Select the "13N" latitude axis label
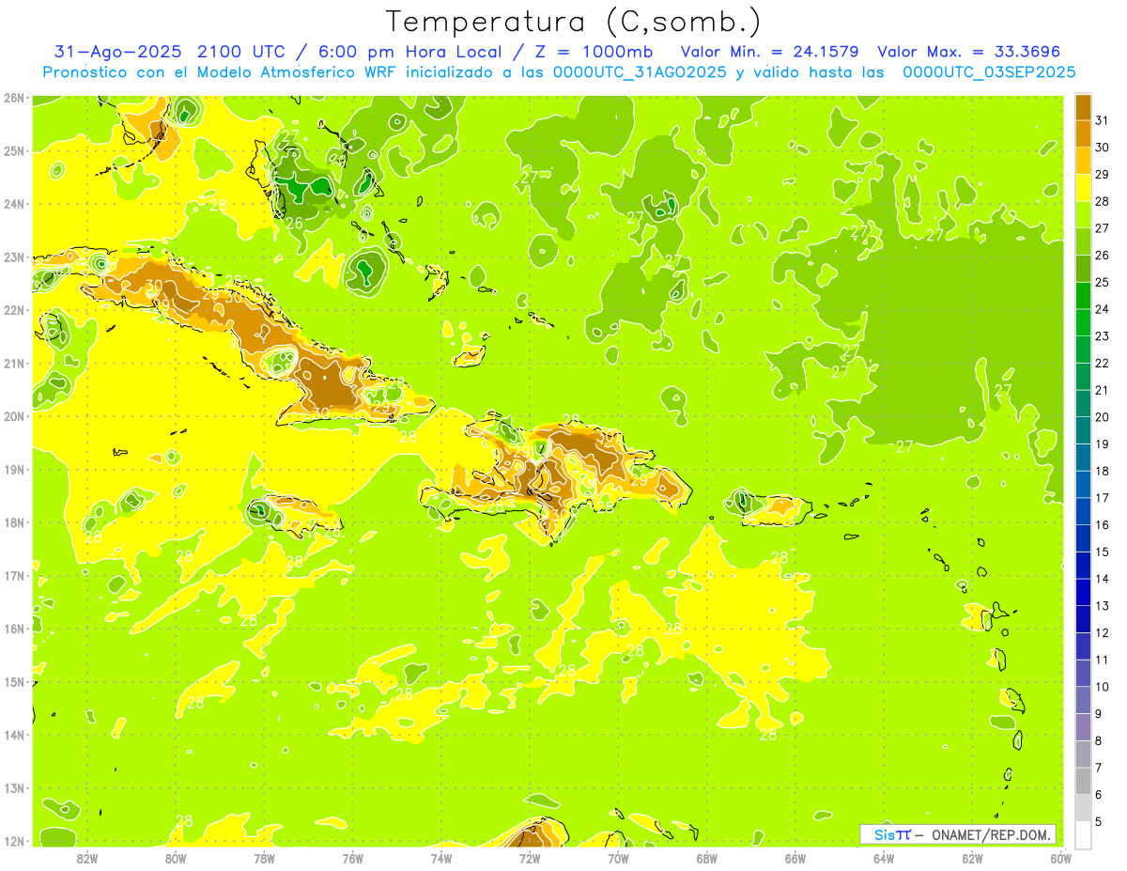The height and width of the screenshot is (871, 1127). pos(13,787)
